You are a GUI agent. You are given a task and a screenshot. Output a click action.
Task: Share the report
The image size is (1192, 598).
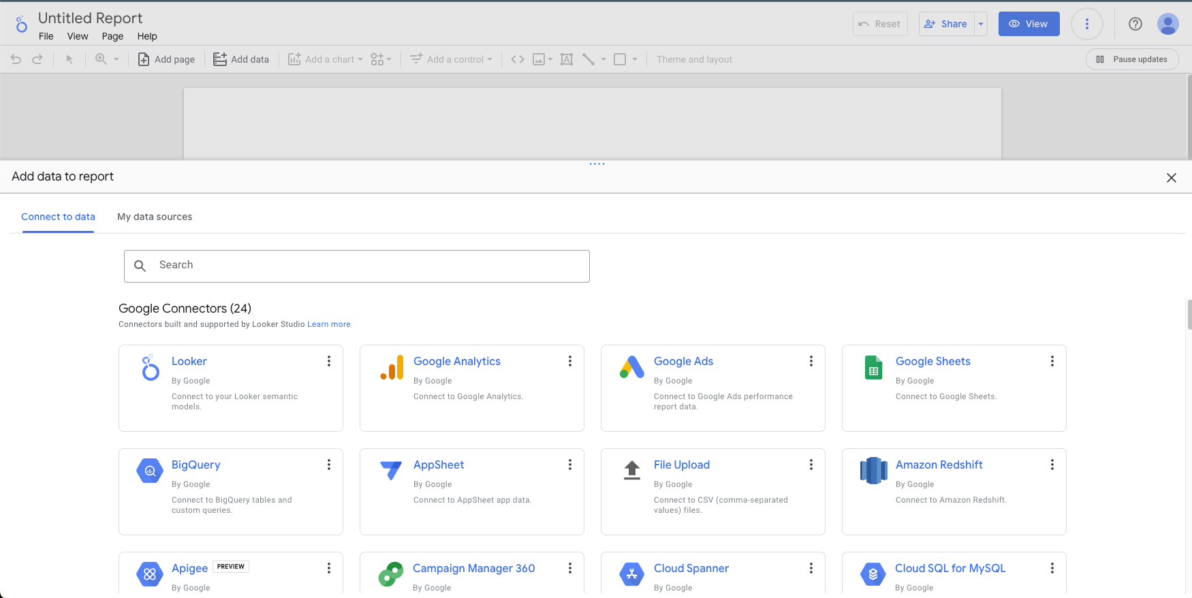tap(946, 24)
